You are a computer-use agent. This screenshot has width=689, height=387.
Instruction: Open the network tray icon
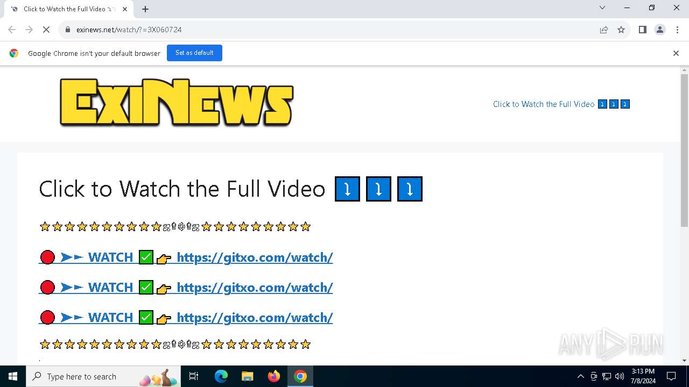click(607, 376)
